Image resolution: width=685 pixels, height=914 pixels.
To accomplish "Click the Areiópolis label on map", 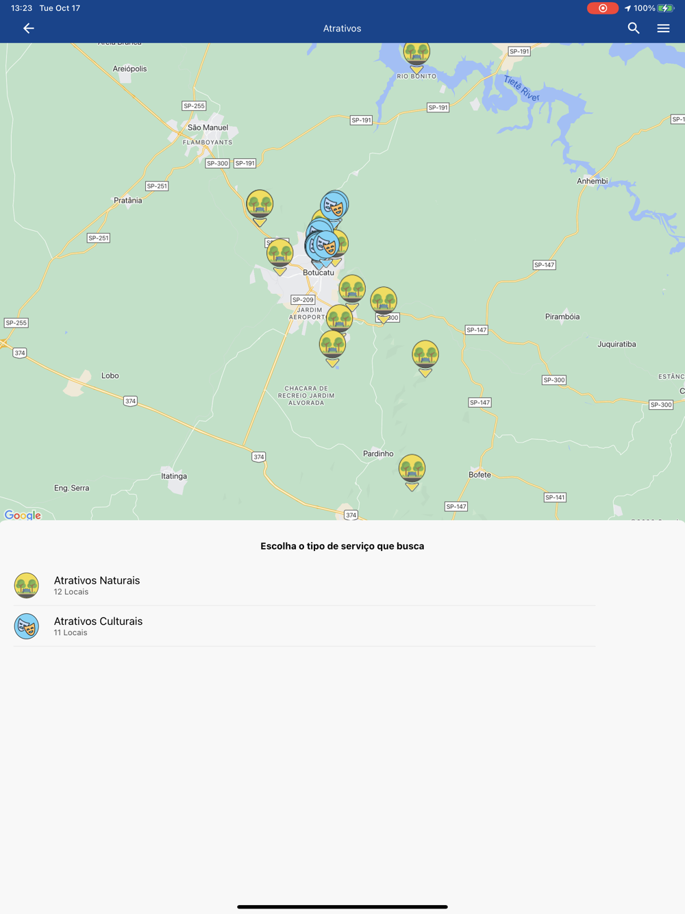I will (x=129, y=69).
